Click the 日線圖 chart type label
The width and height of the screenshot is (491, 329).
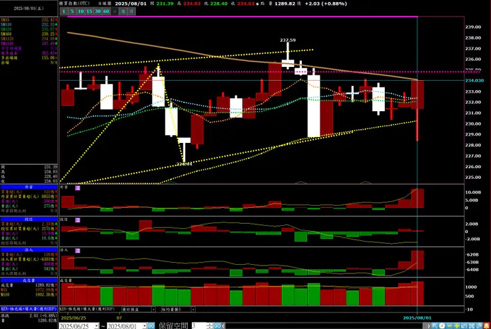(104, 3)
